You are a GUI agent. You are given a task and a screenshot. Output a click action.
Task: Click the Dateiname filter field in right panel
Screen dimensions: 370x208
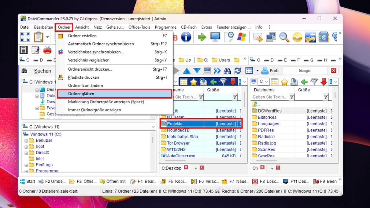click(270, 97)
